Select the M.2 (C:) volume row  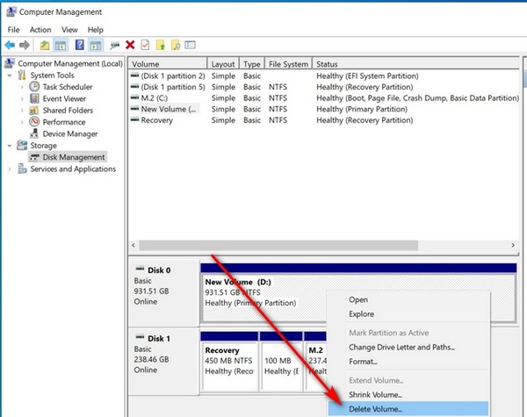[x=324, y=98]
